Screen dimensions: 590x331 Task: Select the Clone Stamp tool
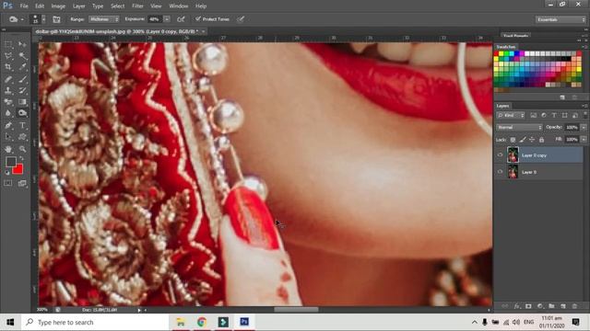pos(8,90)
